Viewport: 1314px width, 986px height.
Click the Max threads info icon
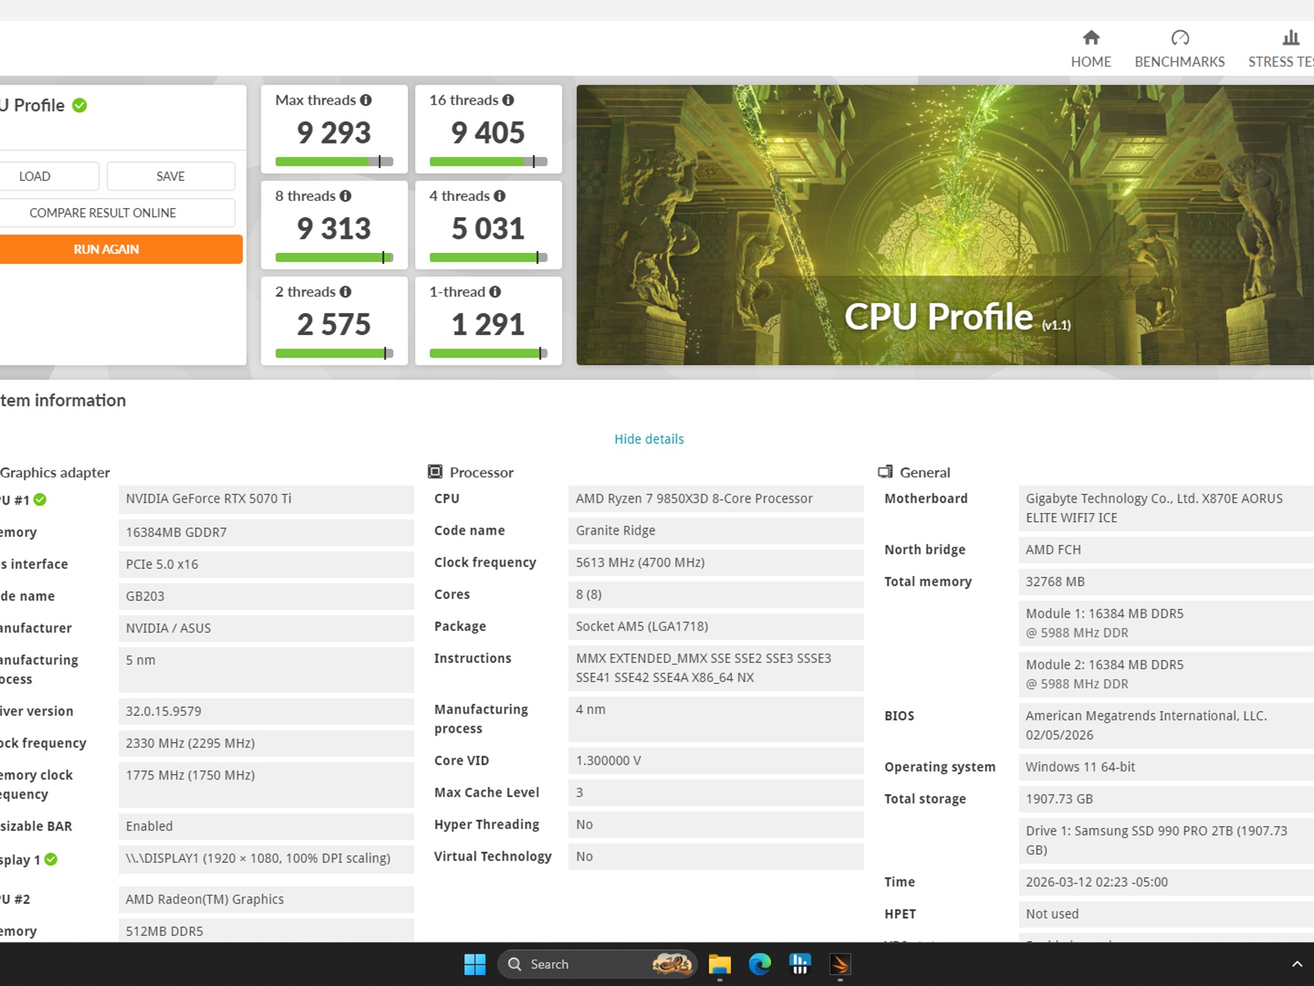[366, 100]
